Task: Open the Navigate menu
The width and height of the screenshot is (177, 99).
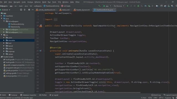Action: [17, 2]
